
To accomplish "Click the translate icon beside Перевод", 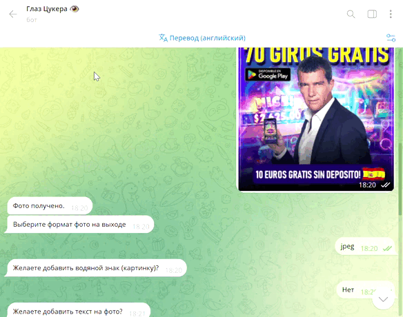I will (x=163, y=38).
